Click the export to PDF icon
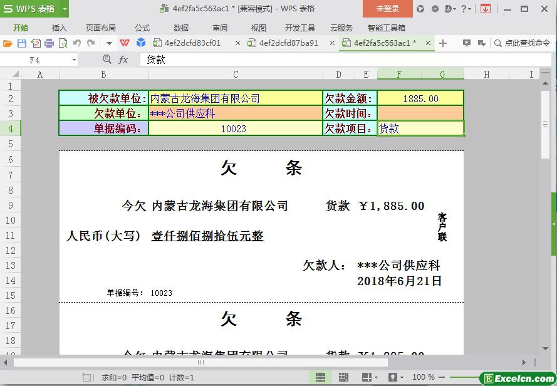Viewport: 557px width, 386px height. pyautogui.click(x=36, y=43)
